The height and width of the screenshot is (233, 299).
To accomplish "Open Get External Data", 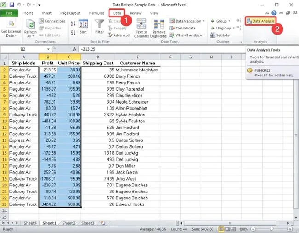I will (x=11, y=28).
